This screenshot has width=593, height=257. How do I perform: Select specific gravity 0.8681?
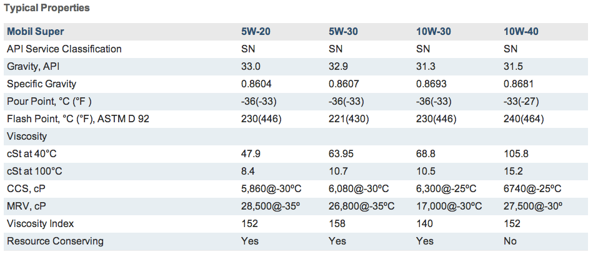pyautogui.click(x=519, y=84)
